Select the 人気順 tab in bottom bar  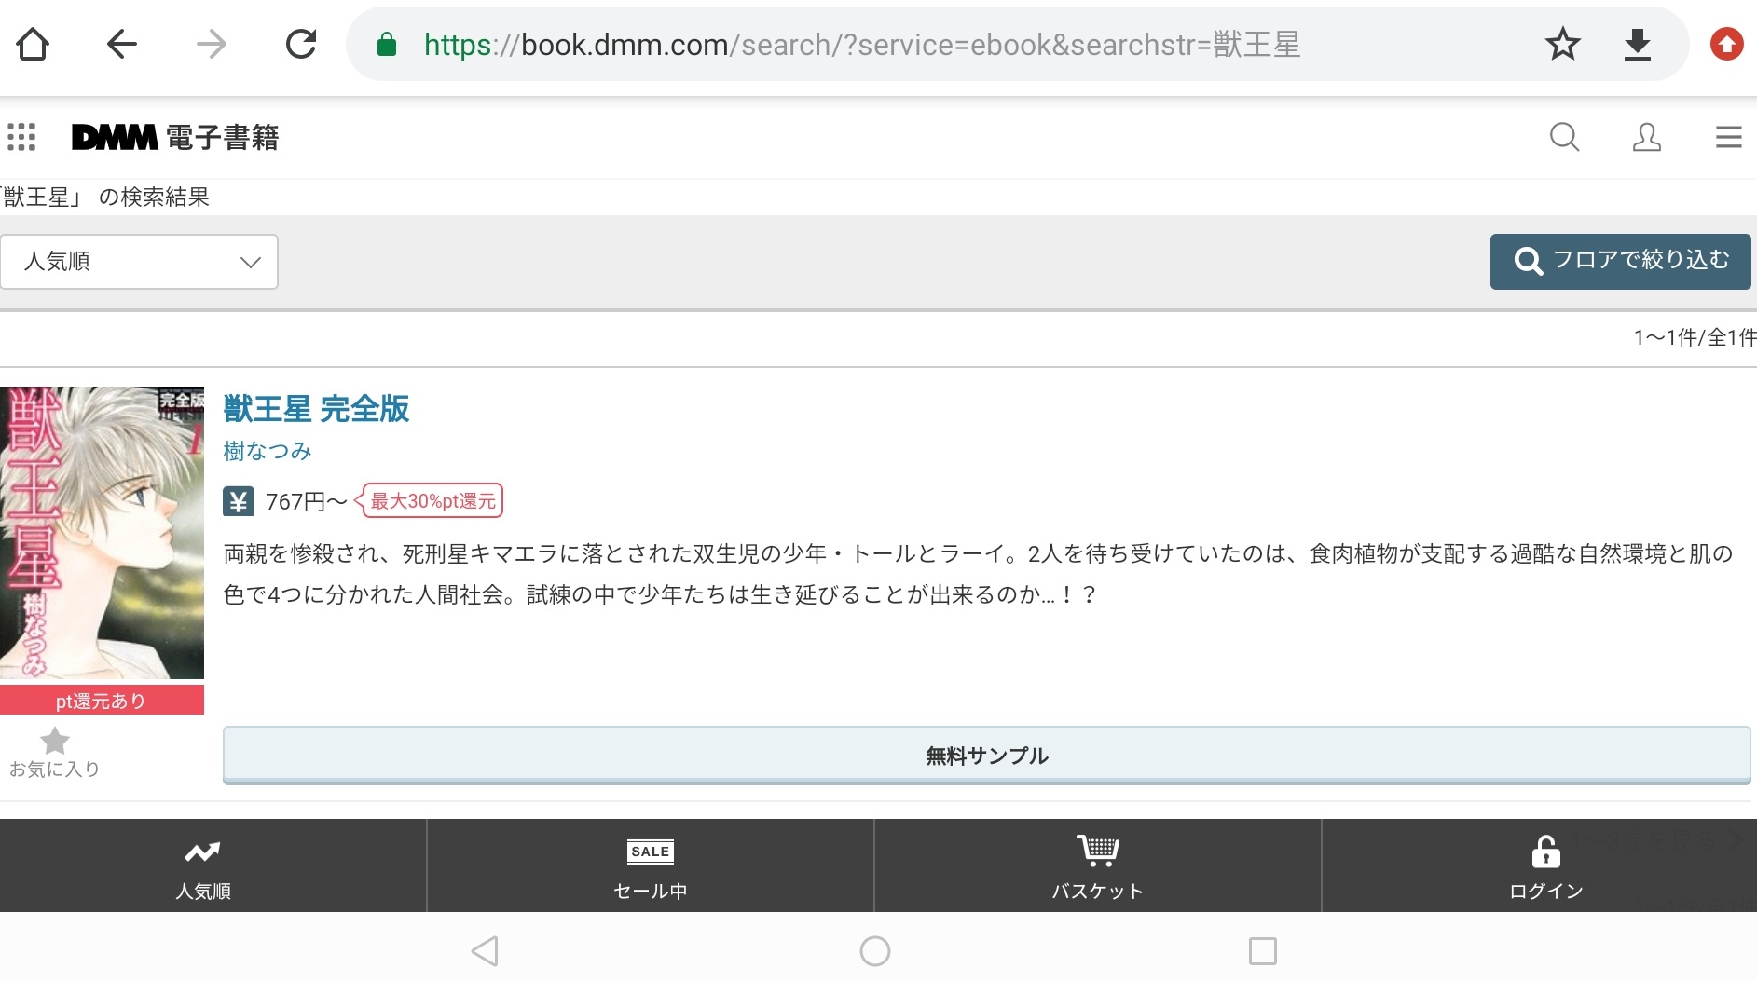[x=203, y=866]
